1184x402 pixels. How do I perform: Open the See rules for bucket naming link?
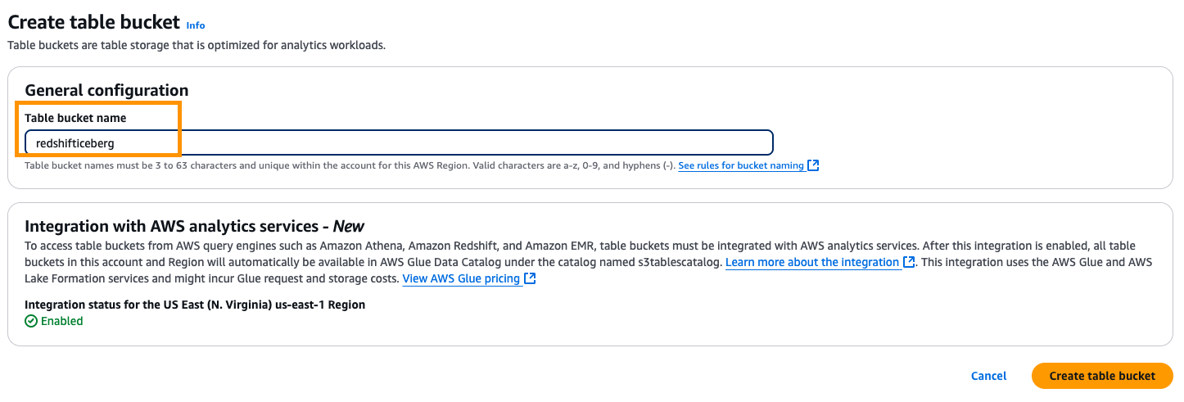[740, 165]
